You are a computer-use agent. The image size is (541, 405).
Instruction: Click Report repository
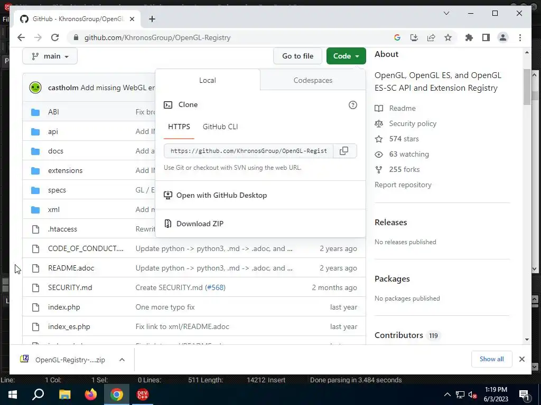coord(403,185)
